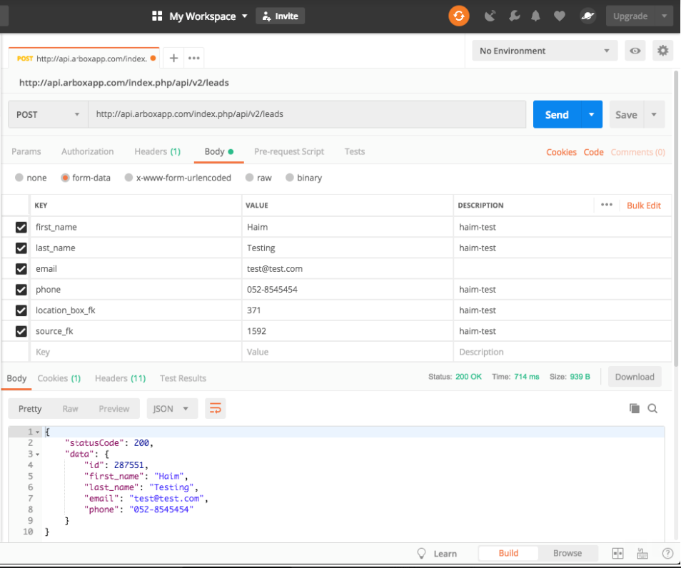Image resolution: width=681 pixels, height=568 pixels.
Task: Switch to the Pre-request Script tab
Action: point(288,151)
